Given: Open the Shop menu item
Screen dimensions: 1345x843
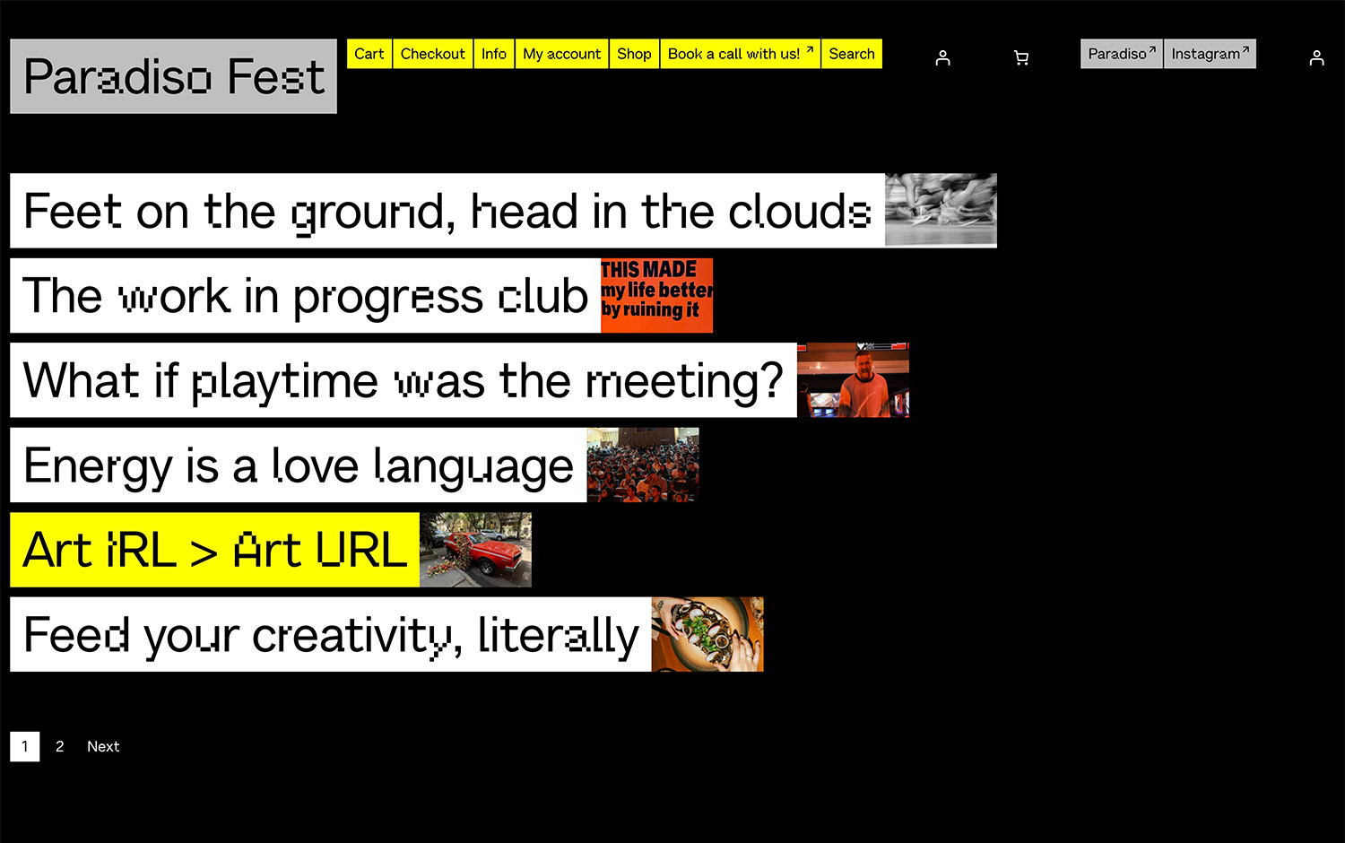Looking at the screenshot, I should [634, 54].
